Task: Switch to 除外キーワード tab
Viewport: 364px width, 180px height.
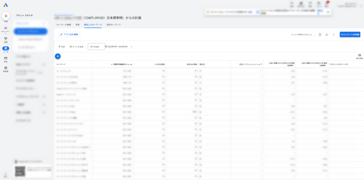Action: [114, 25]
